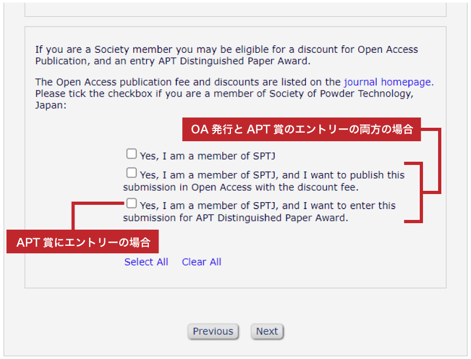Click the red 'APT 賞にエントリーの場合' callout banner
Screen dimensions: 471x359
pyautogui.click(x=83, y=241)
